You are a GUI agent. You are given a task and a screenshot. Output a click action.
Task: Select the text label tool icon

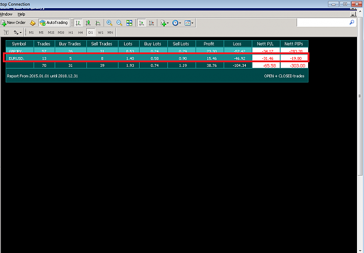pos(6,33)
